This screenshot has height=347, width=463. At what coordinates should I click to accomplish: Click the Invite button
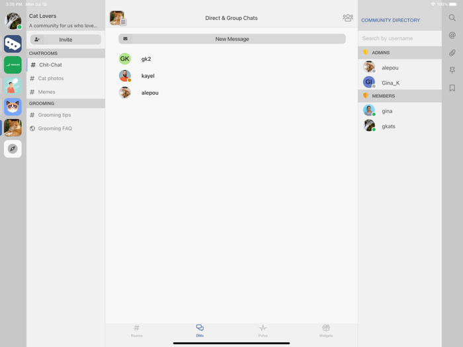click(x=65, y=39)
